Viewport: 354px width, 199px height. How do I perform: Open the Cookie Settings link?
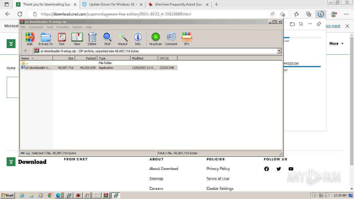(x=220, y=189)
